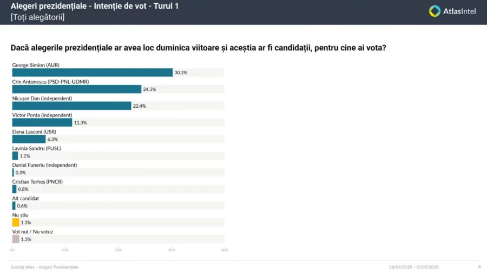The image size is (487, 274).
Task: Click the Cristian Terheș (PNCR) label
Action: (37, 181)
